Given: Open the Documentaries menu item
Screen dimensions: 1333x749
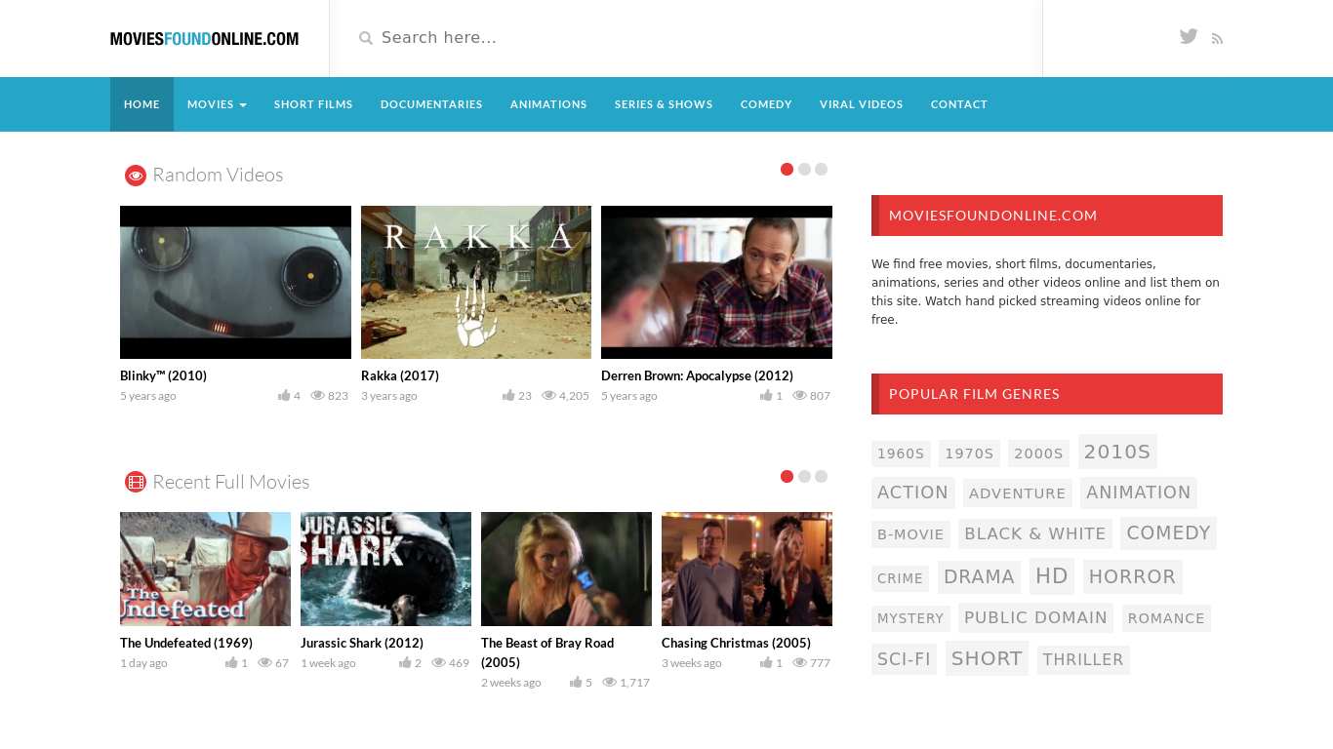Looking at the screenshot, I should 431,104.
